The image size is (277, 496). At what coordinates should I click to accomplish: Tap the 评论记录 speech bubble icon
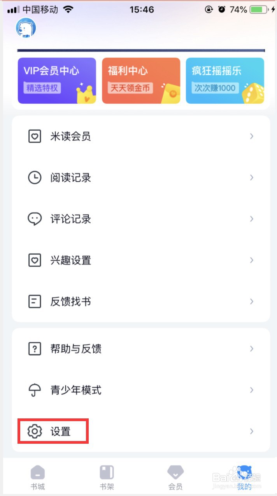(35, 219)
